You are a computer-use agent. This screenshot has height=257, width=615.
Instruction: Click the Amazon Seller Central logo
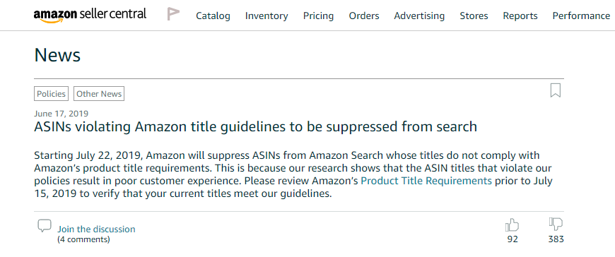click(90, 16)
